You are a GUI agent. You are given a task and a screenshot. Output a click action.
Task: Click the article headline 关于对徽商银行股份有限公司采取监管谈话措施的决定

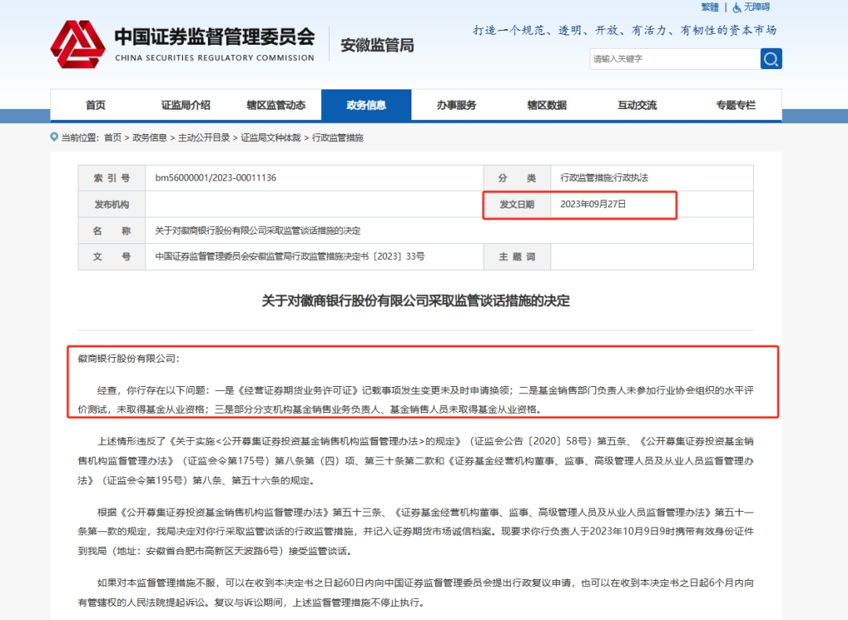click(x=415, y=301)
